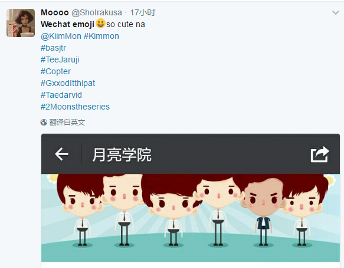This screenshot has height=268, width=344.
Task: Open the #2Moonstheseries hashtag
Action: (x=76, y=107)
